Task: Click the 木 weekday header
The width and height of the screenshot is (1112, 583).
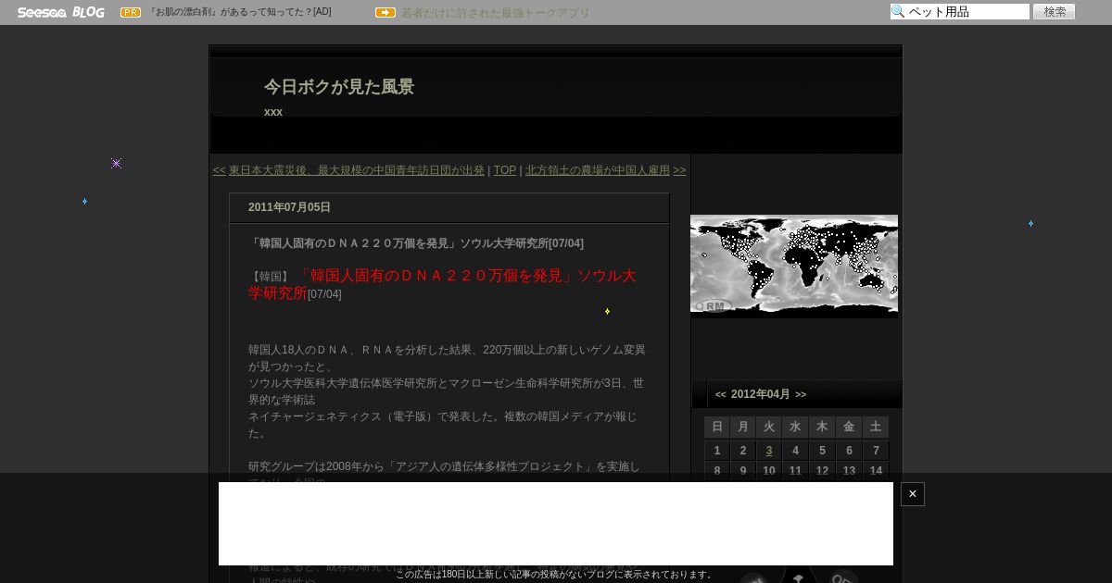Action: click(x=822, y=427)
